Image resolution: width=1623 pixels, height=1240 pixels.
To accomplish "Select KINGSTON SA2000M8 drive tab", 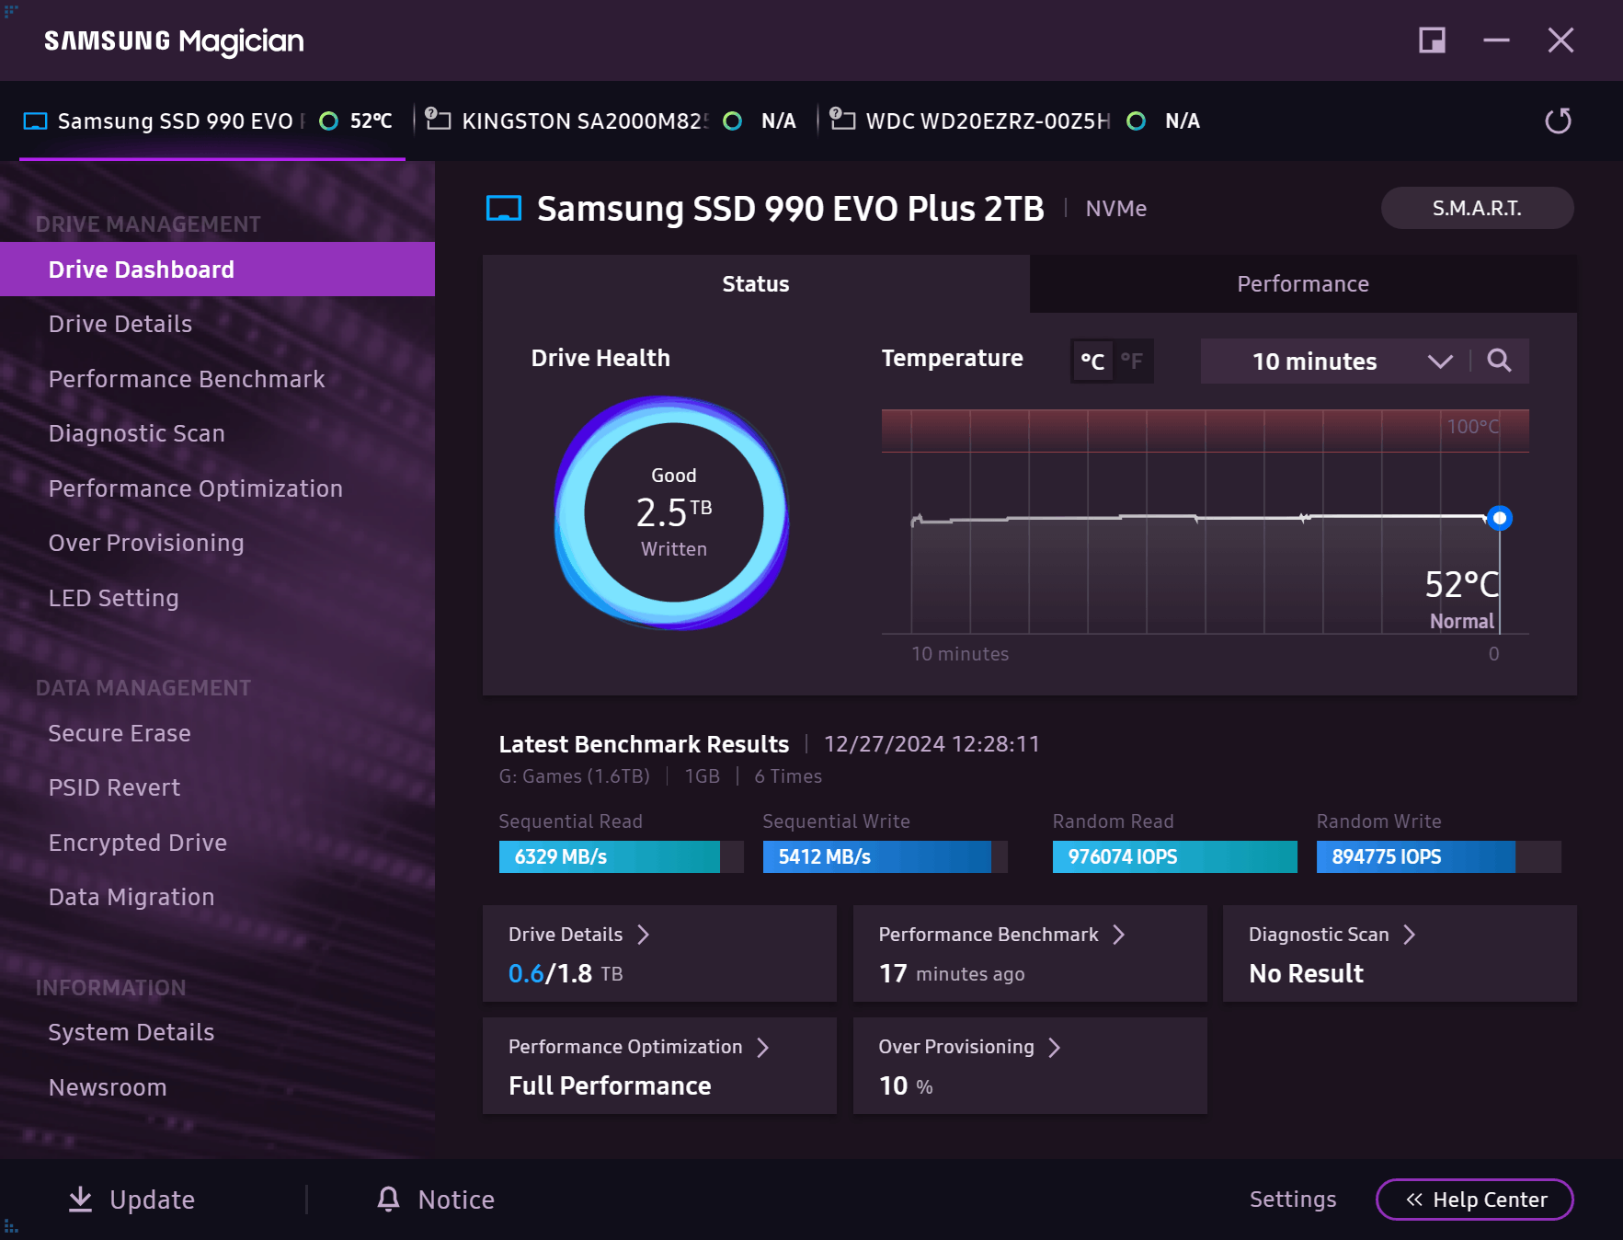I will [611, 121].
